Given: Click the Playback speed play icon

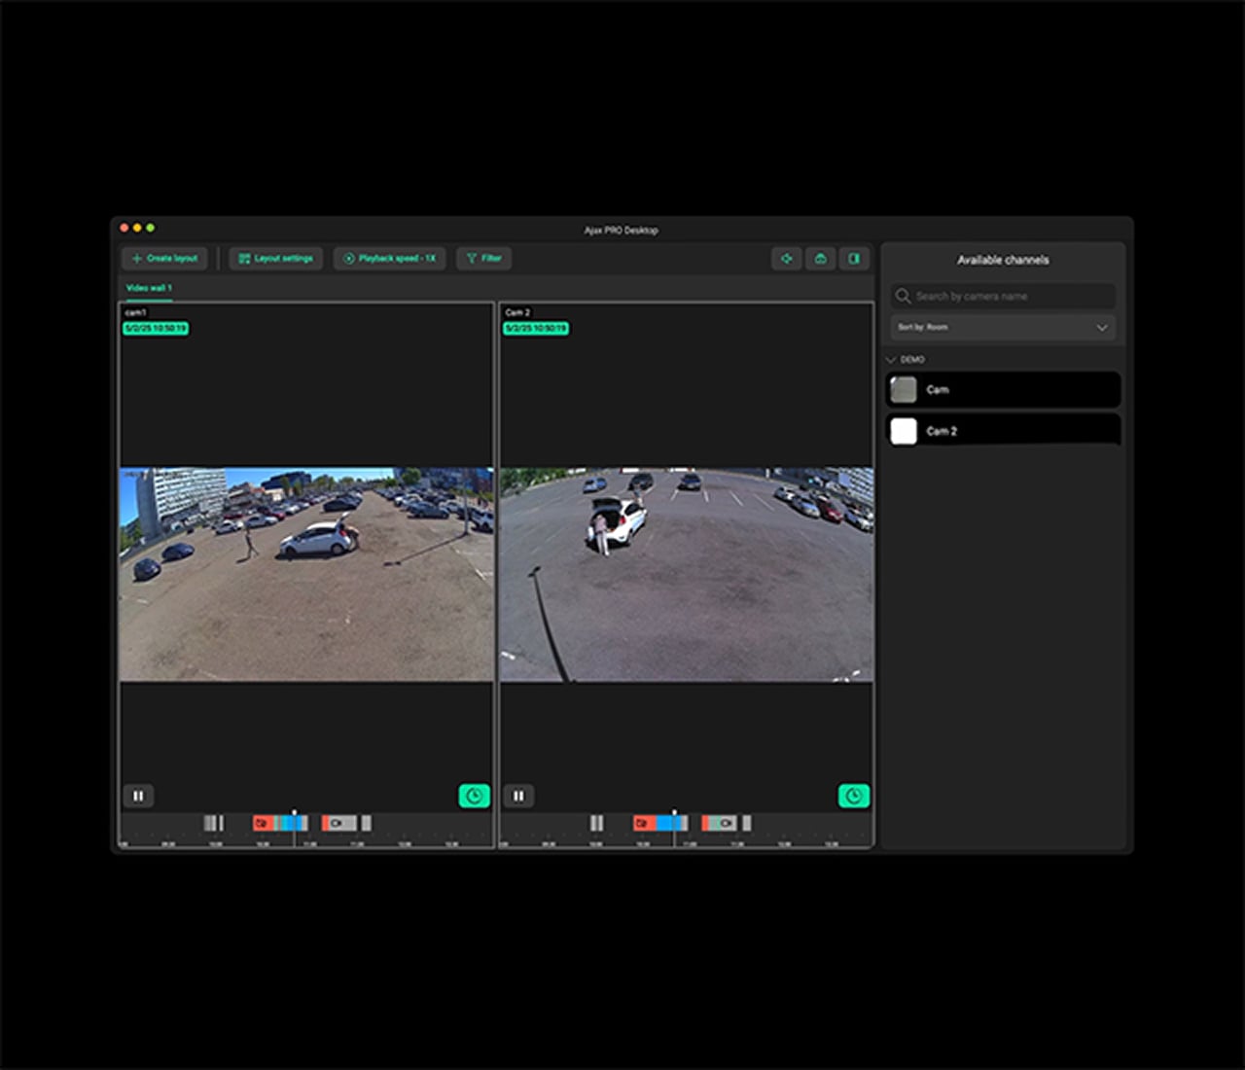Looking at the screenshot, I should (x=347, y=258).
